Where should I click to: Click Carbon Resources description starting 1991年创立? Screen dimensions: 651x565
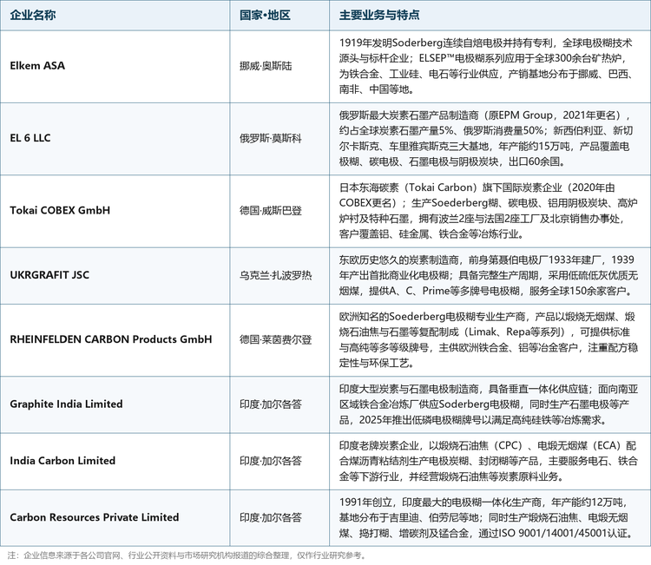pos(488,517)
